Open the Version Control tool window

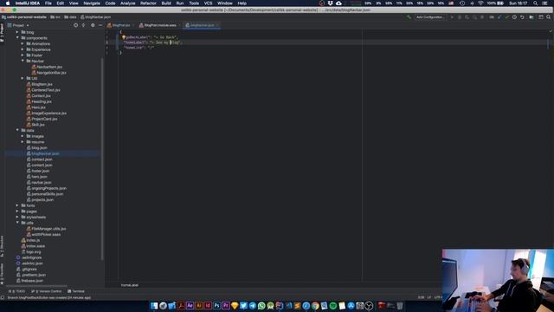coord(47,291)
